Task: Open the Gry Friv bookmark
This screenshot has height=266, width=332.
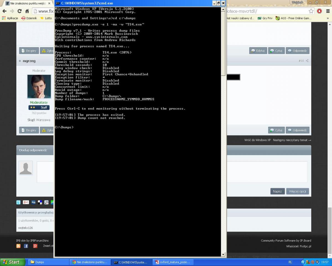Action: [265, 18]
